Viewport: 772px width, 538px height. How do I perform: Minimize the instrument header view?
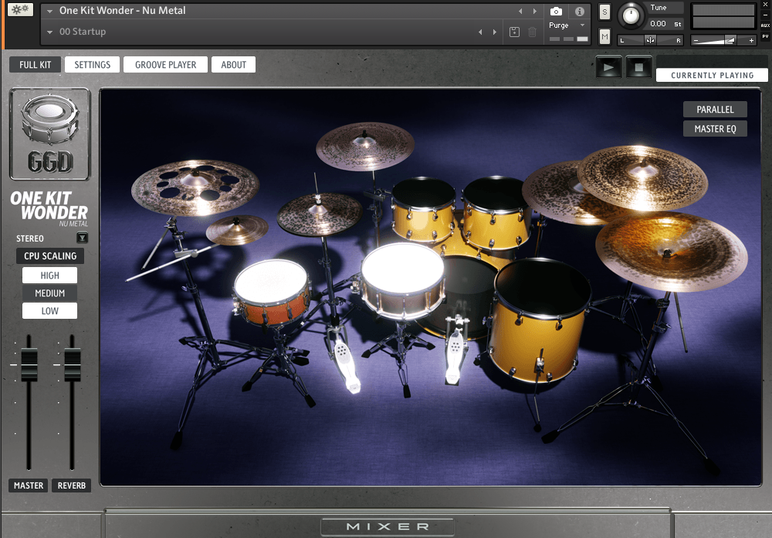[765, 15]
